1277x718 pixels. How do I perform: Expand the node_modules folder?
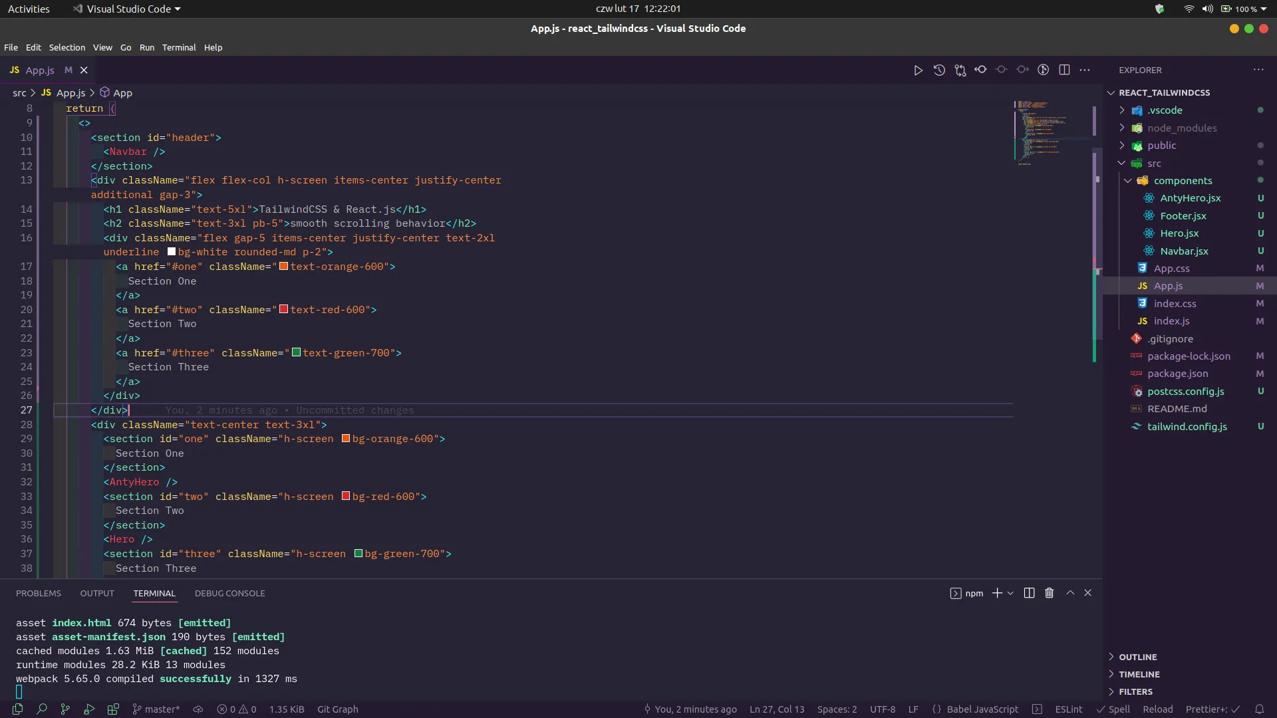1181,128
